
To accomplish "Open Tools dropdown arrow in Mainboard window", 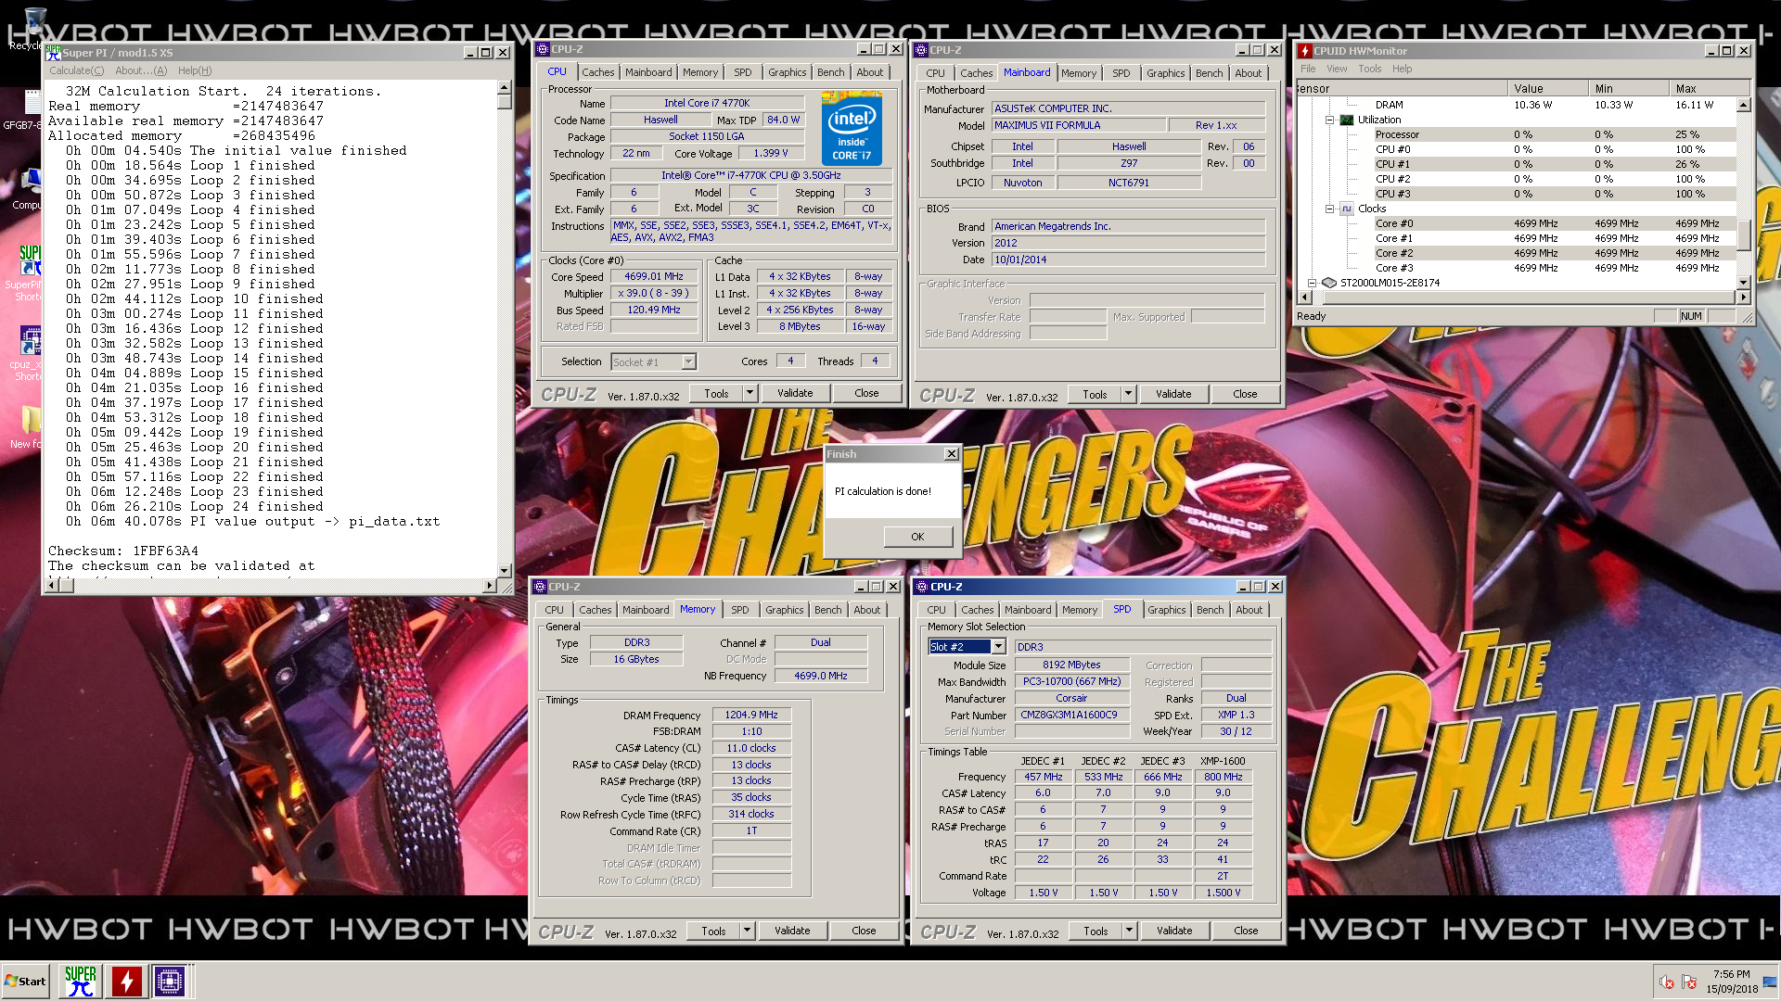I will click(x=1128, y=394).
